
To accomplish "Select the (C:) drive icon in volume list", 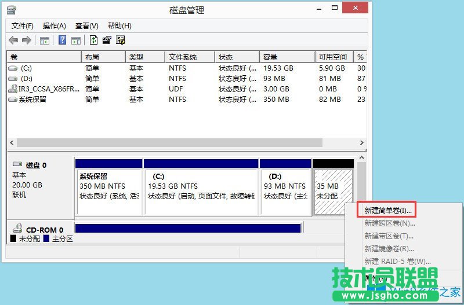I will [x=13, y=68].
